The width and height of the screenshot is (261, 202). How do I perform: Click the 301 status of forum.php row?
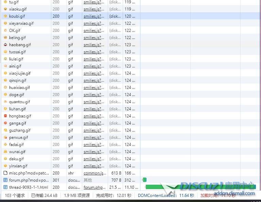click(56, 180)
